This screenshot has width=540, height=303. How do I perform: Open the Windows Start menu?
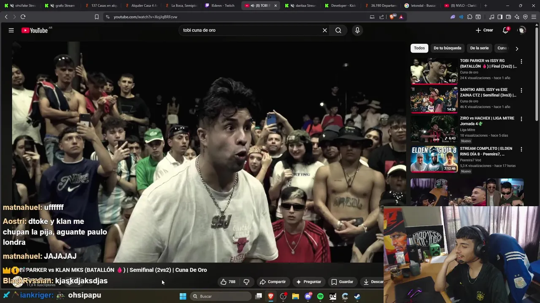[x=183, y=296]
